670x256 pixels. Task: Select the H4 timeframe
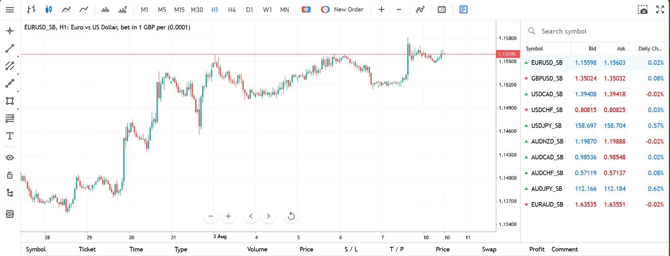click(232, 10)
